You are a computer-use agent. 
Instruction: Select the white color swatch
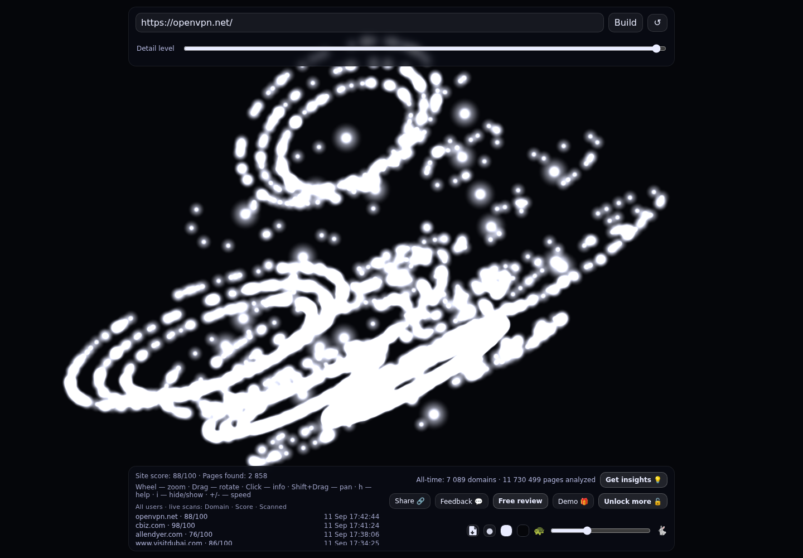pos(506,531)
